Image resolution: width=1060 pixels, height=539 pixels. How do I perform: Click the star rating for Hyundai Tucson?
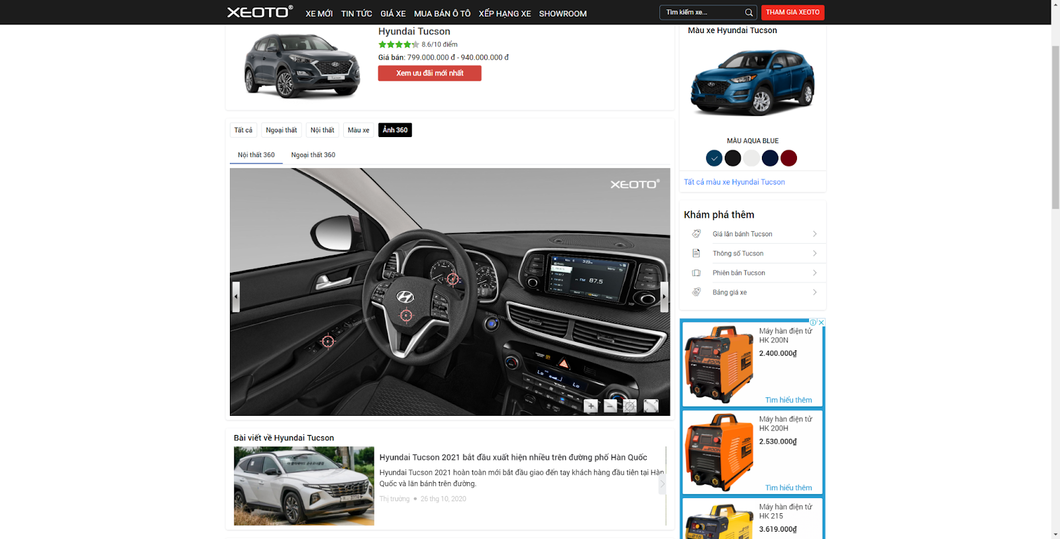398,44
